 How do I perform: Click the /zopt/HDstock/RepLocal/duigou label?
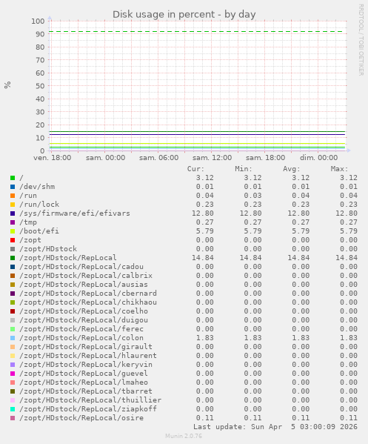(84, 320)
